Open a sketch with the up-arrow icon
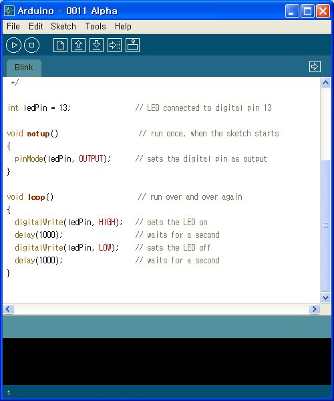The image size is (334, 401). coord(78,45)
